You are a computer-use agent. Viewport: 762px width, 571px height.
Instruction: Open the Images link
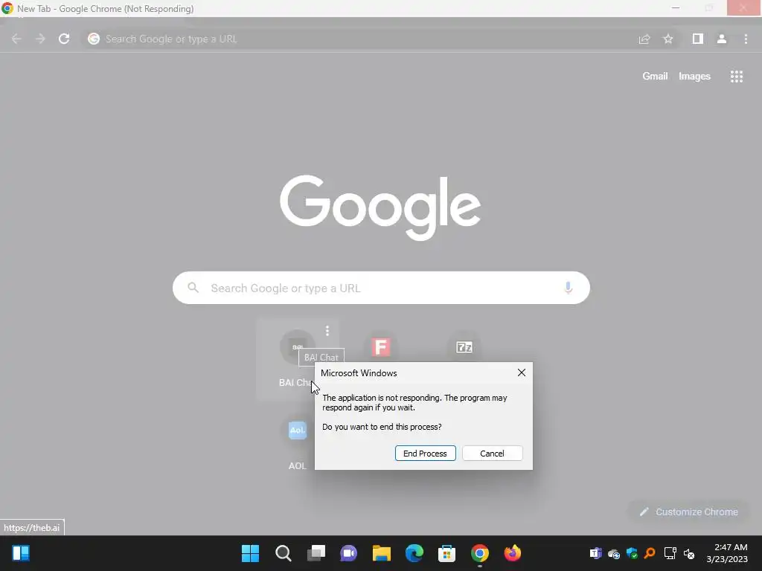tap(694, 77)
